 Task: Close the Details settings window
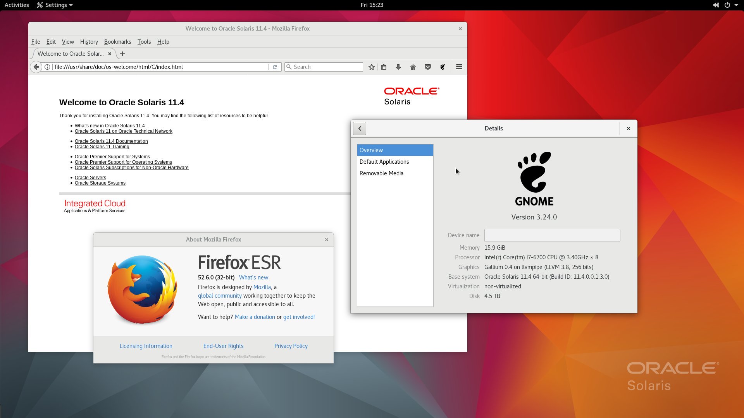pyautogui.click(x=629, y=128)
